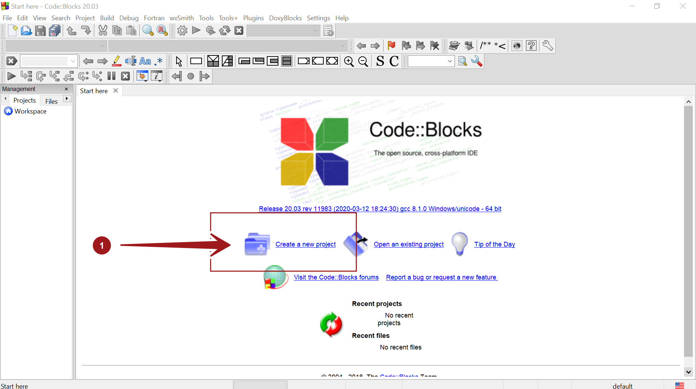Click the Show select target dialog icon
The width and height of the screenshot is (696, 389).
[x=328, y=31]
